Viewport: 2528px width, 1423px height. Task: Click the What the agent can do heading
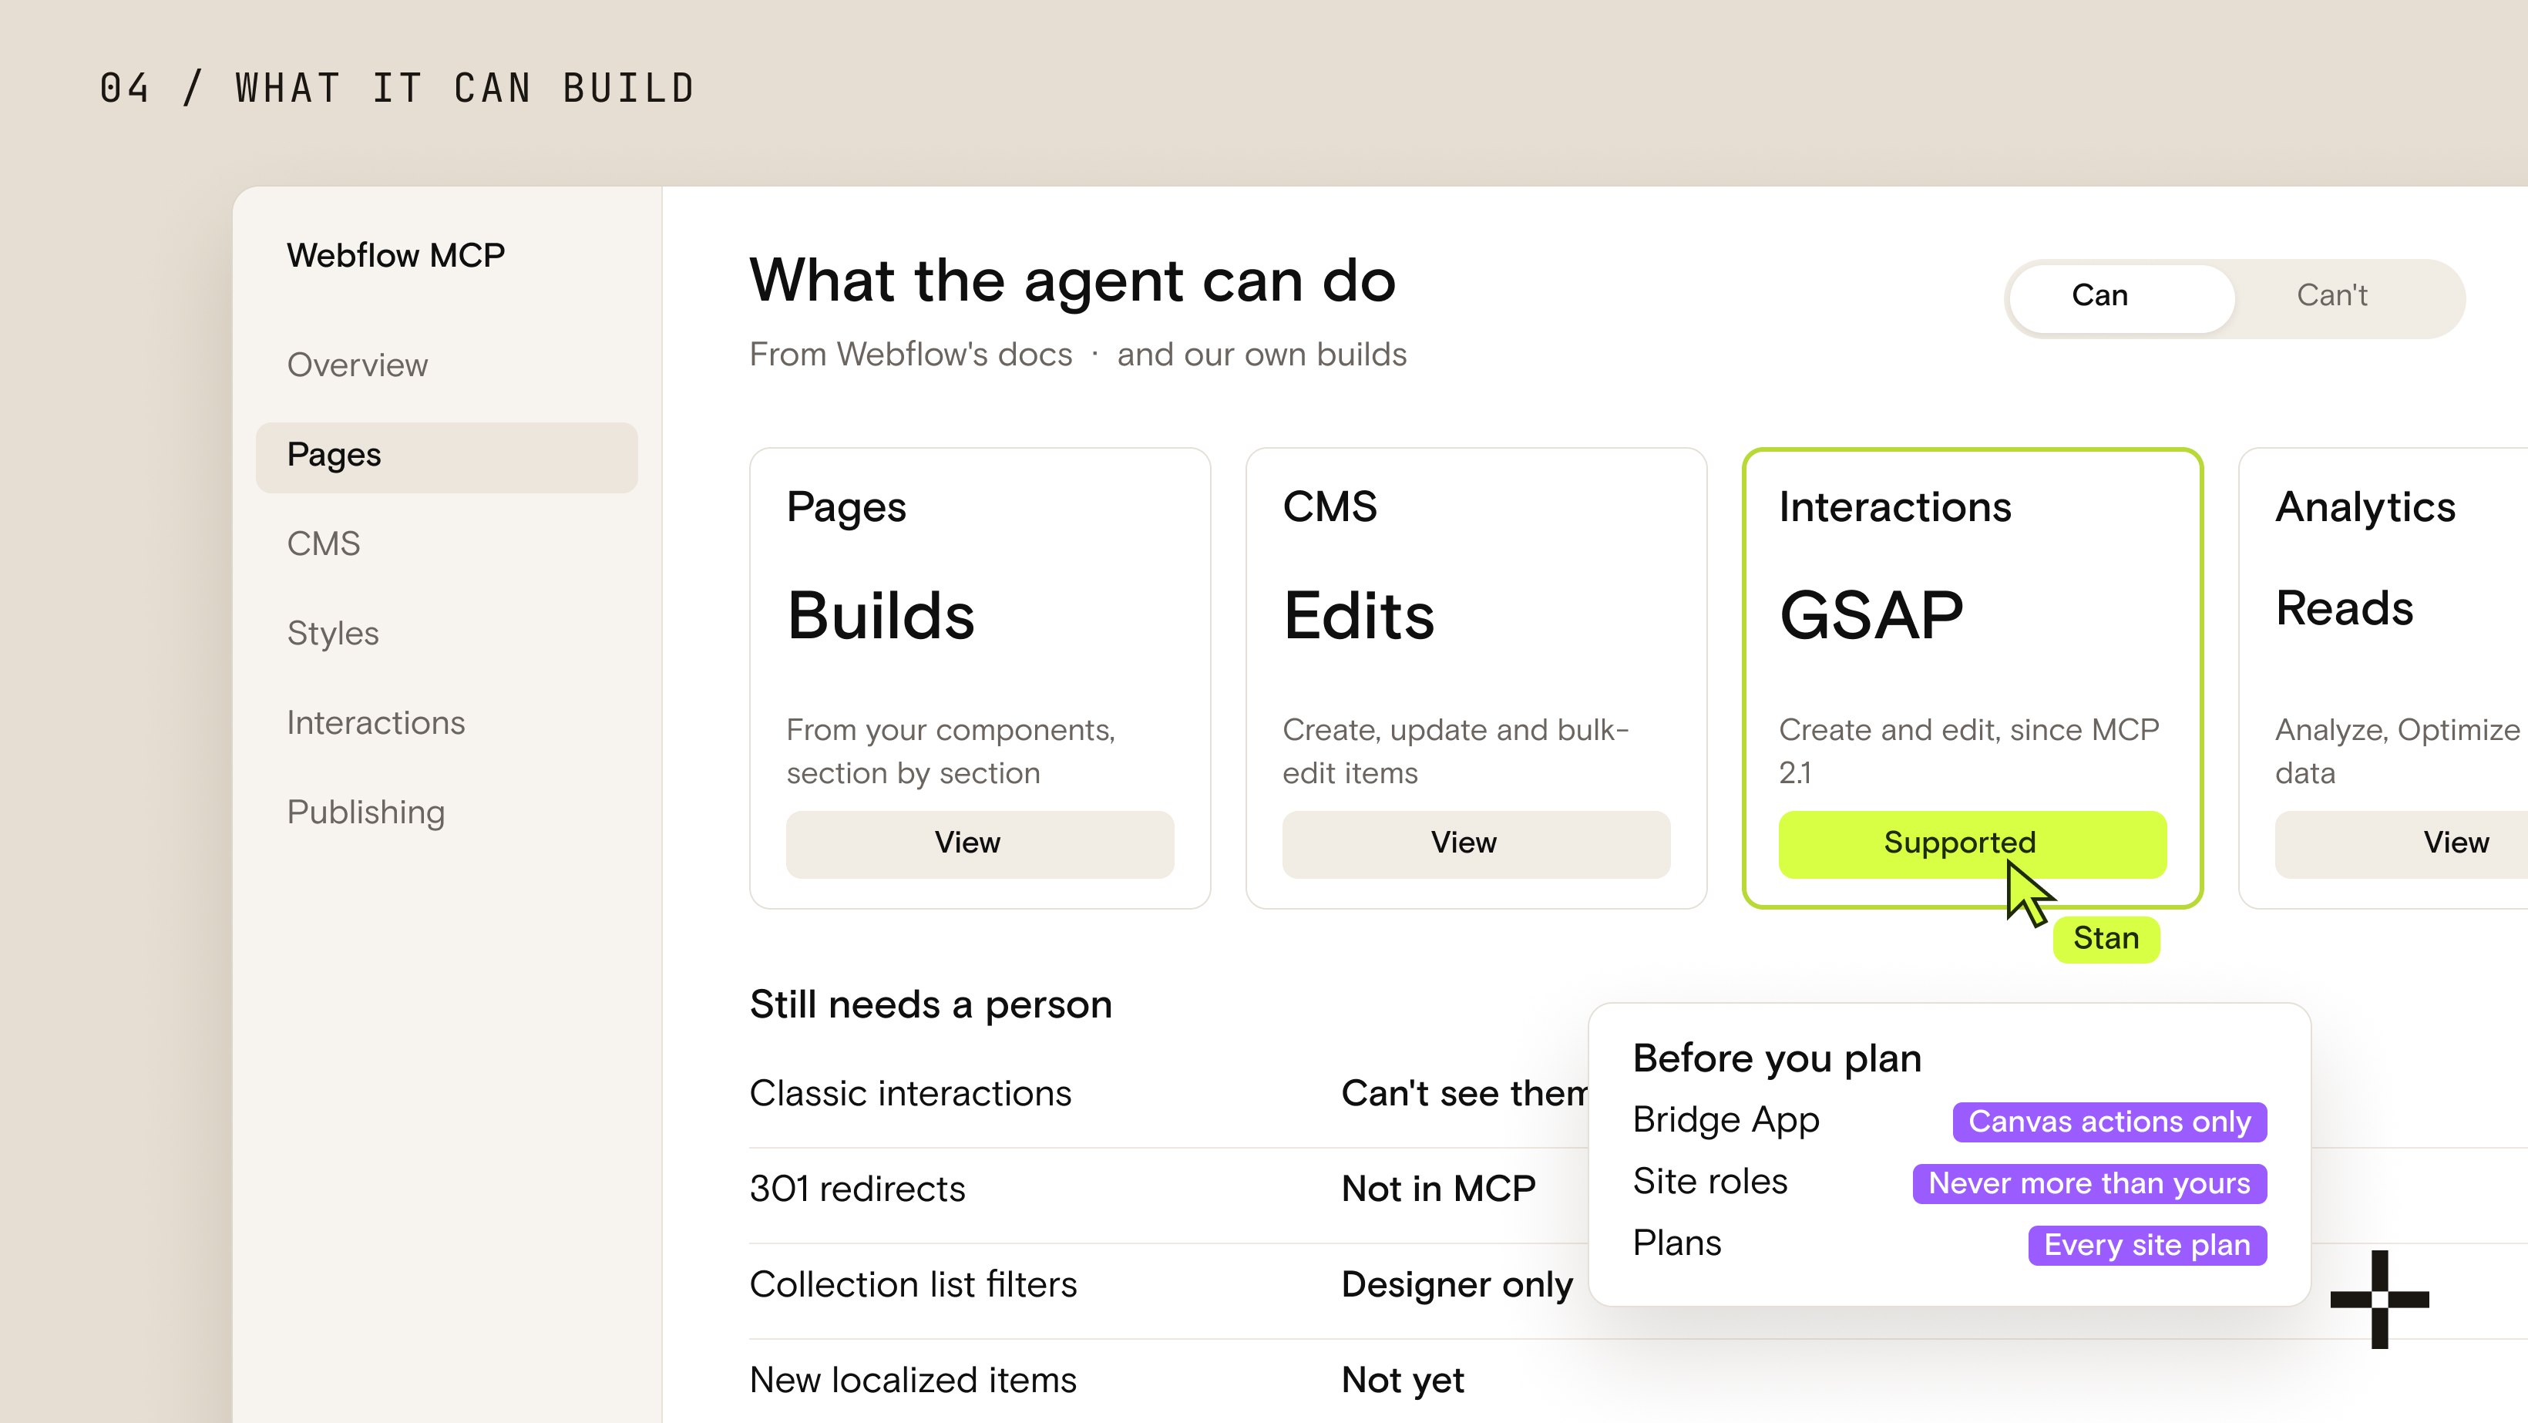coord(1073,281)
